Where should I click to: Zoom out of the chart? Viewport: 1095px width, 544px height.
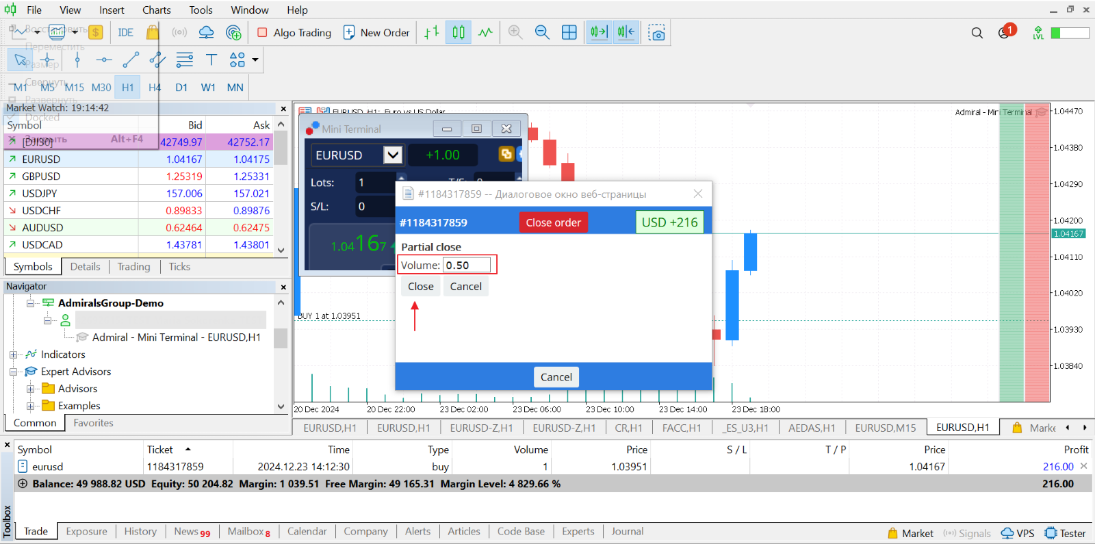pyautogui.click(x=542, y=32)
